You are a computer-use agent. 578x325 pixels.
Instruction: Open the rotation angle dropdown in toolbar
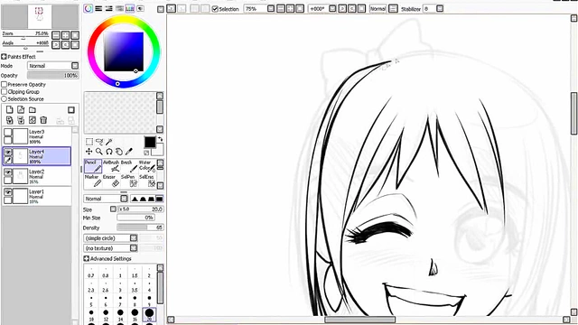tap(332, 9)
